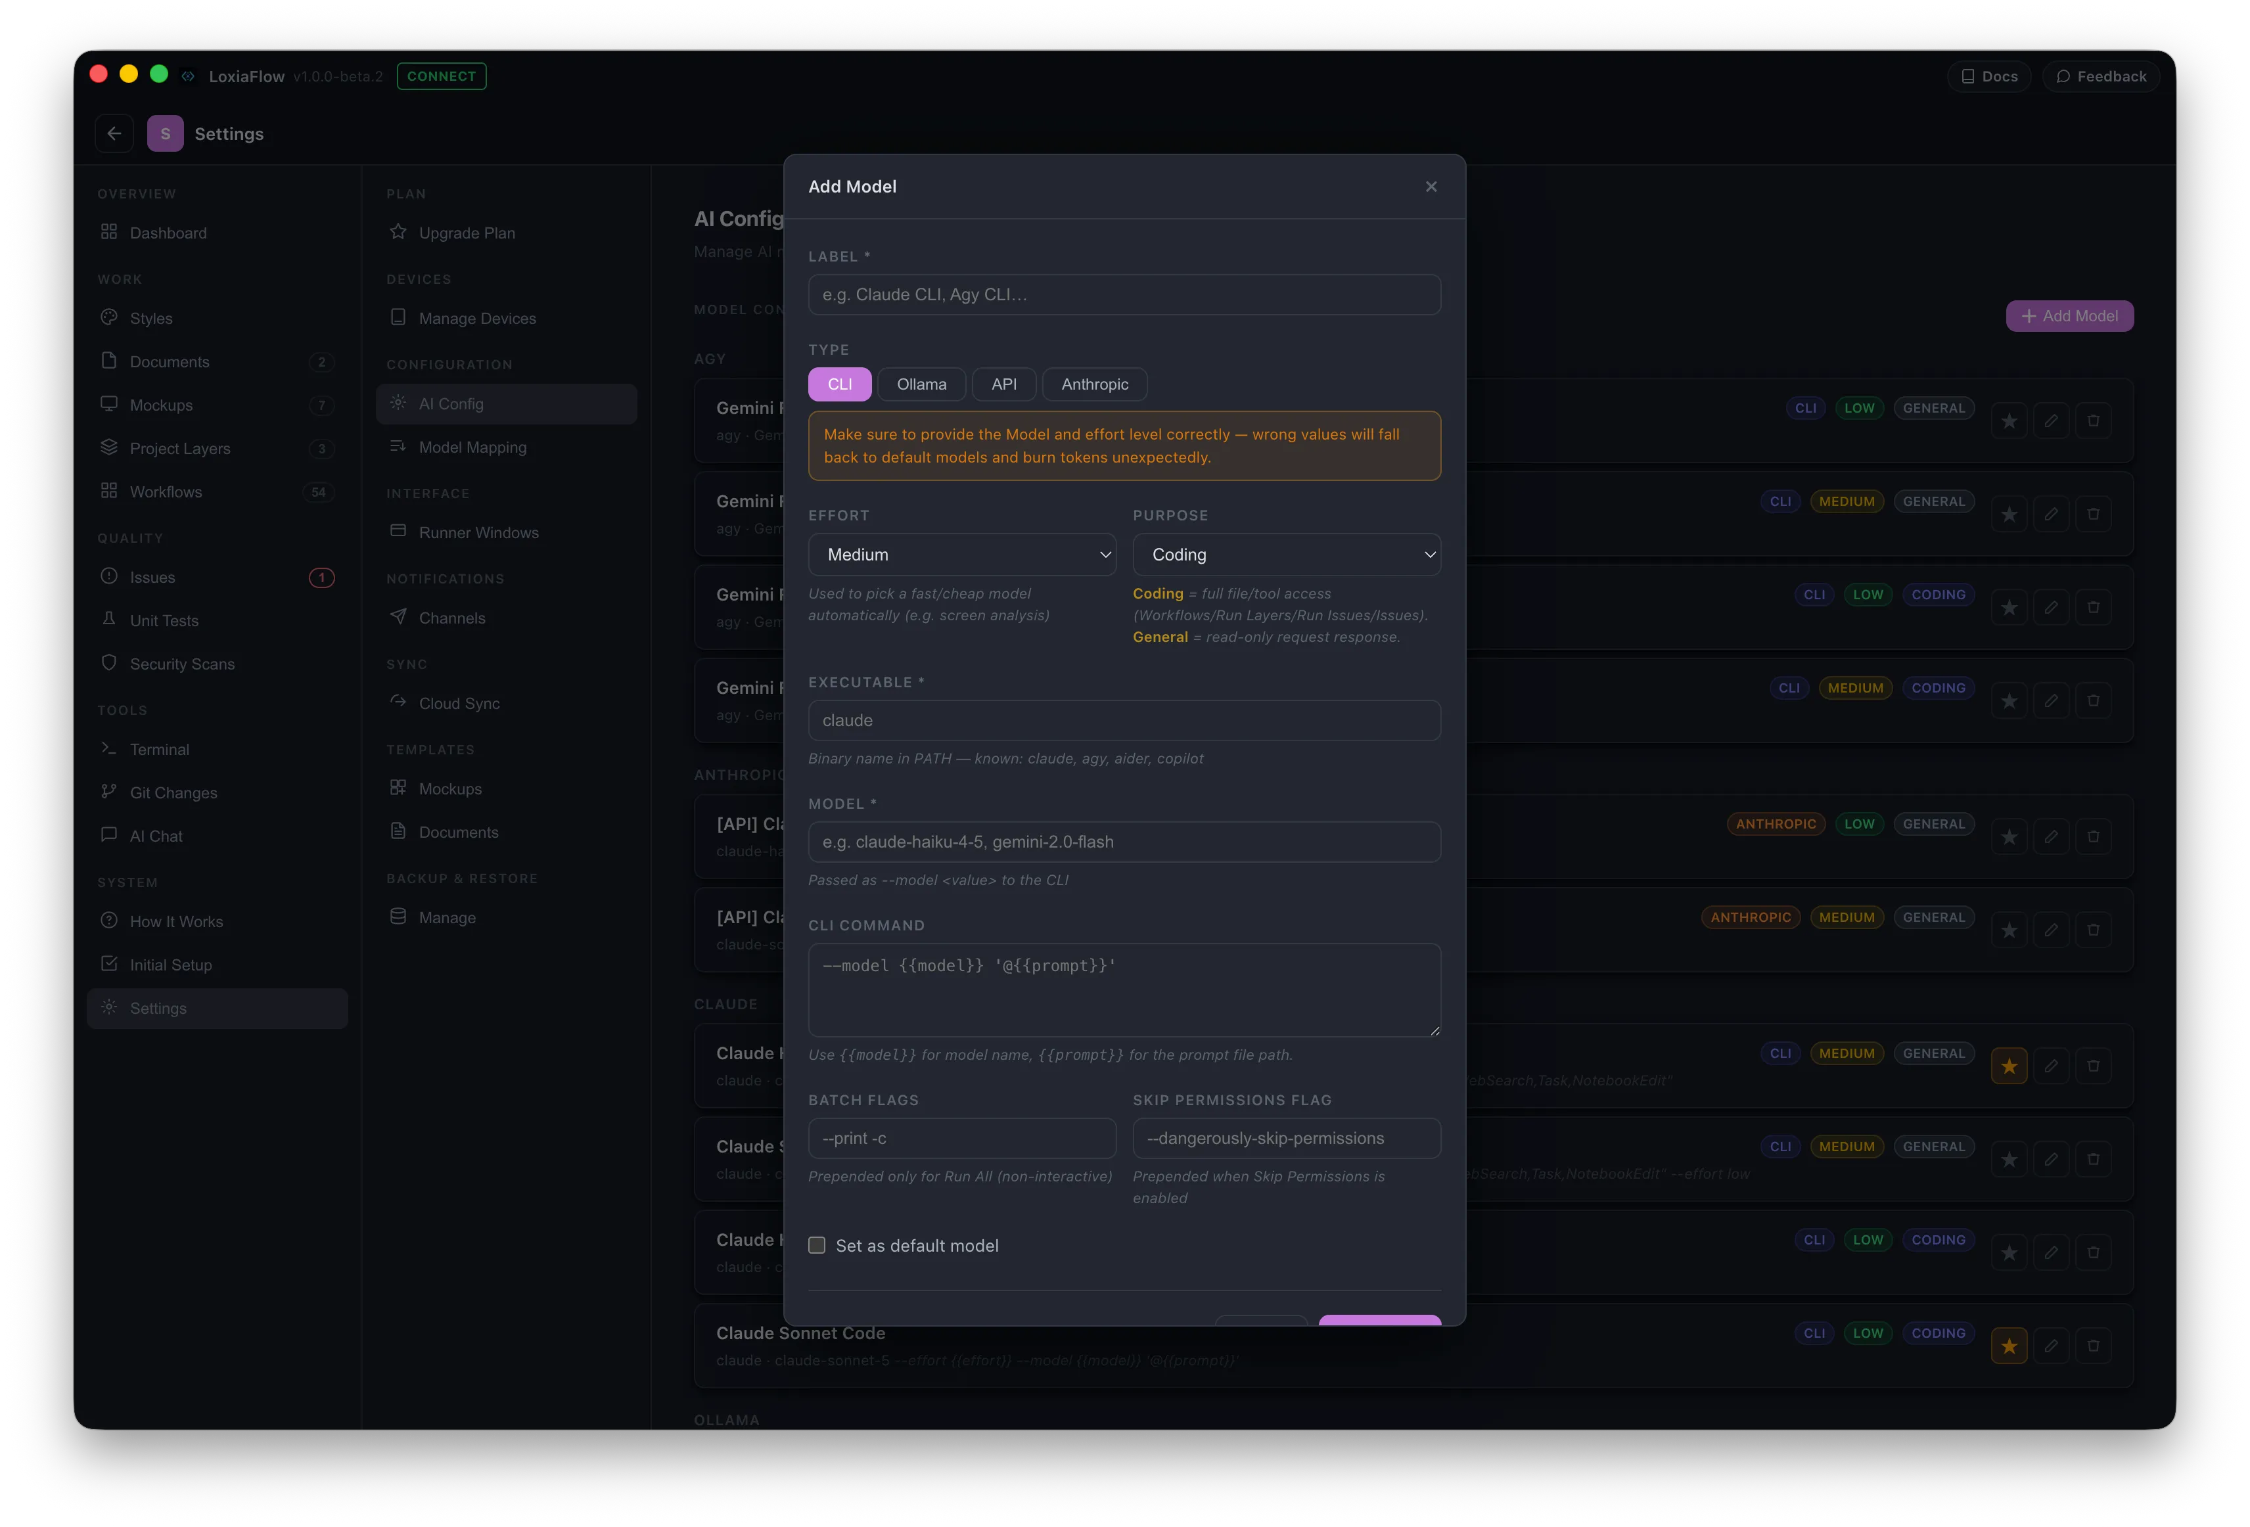Open Work Mockups in the sidebar

tap(217, 405)
